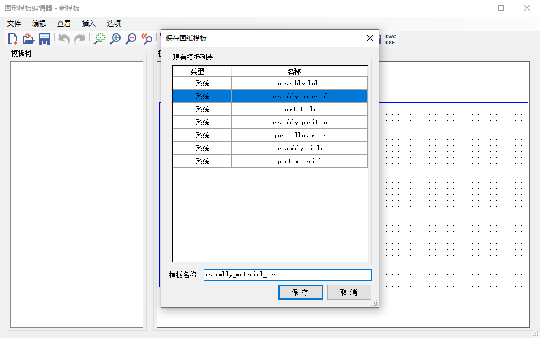Open the 插入 menu
Screen dimensions: 540x338
[88, 23]
